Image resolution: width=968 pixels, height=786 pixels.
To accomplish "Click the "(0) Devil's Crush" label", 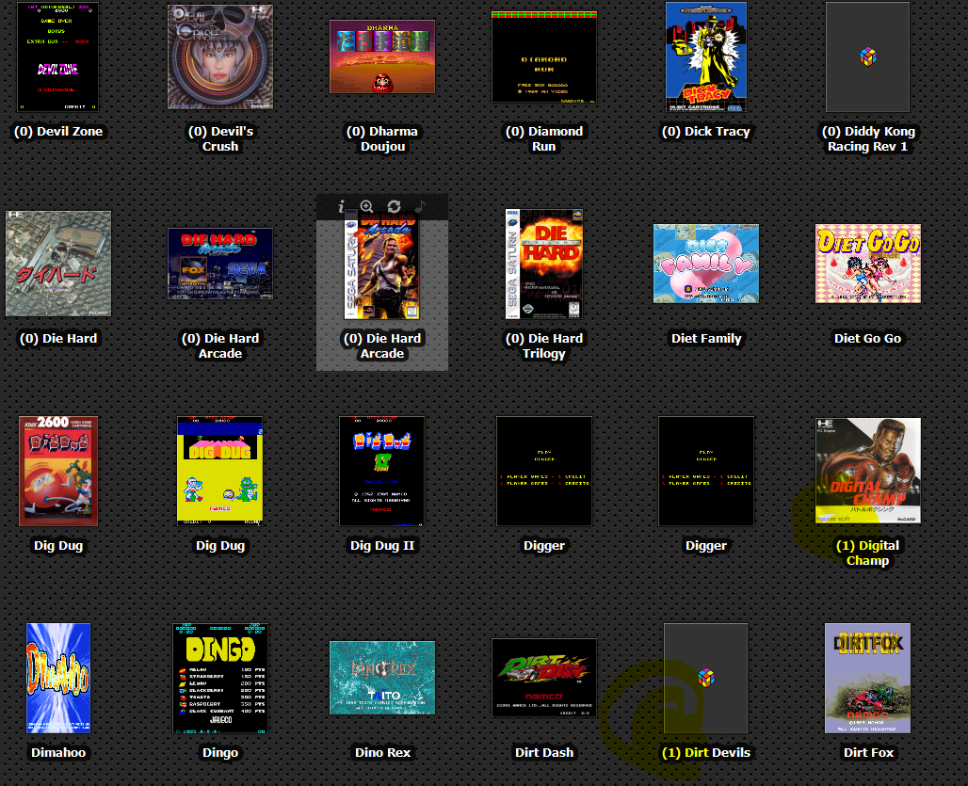I will [220, 138].
